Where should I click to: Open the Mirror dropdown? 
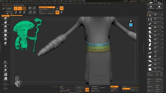[47, 11]
